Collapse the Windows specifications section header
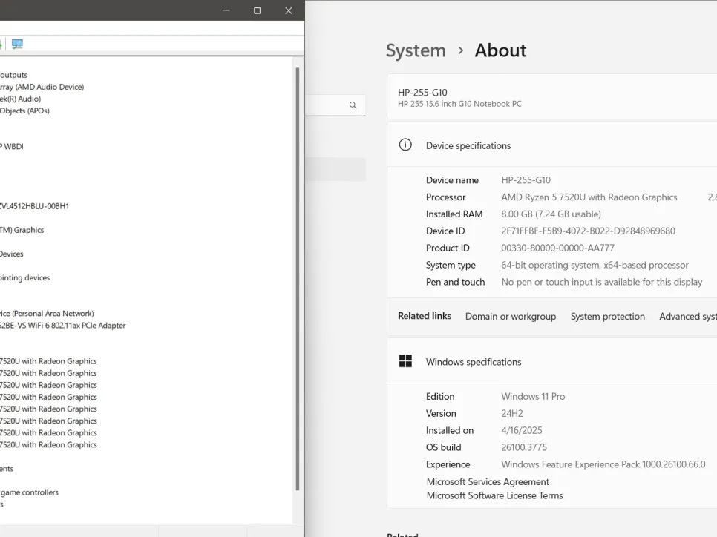This screenshot has width=717, height=537. pyautogui.click(x=552, y=361)
